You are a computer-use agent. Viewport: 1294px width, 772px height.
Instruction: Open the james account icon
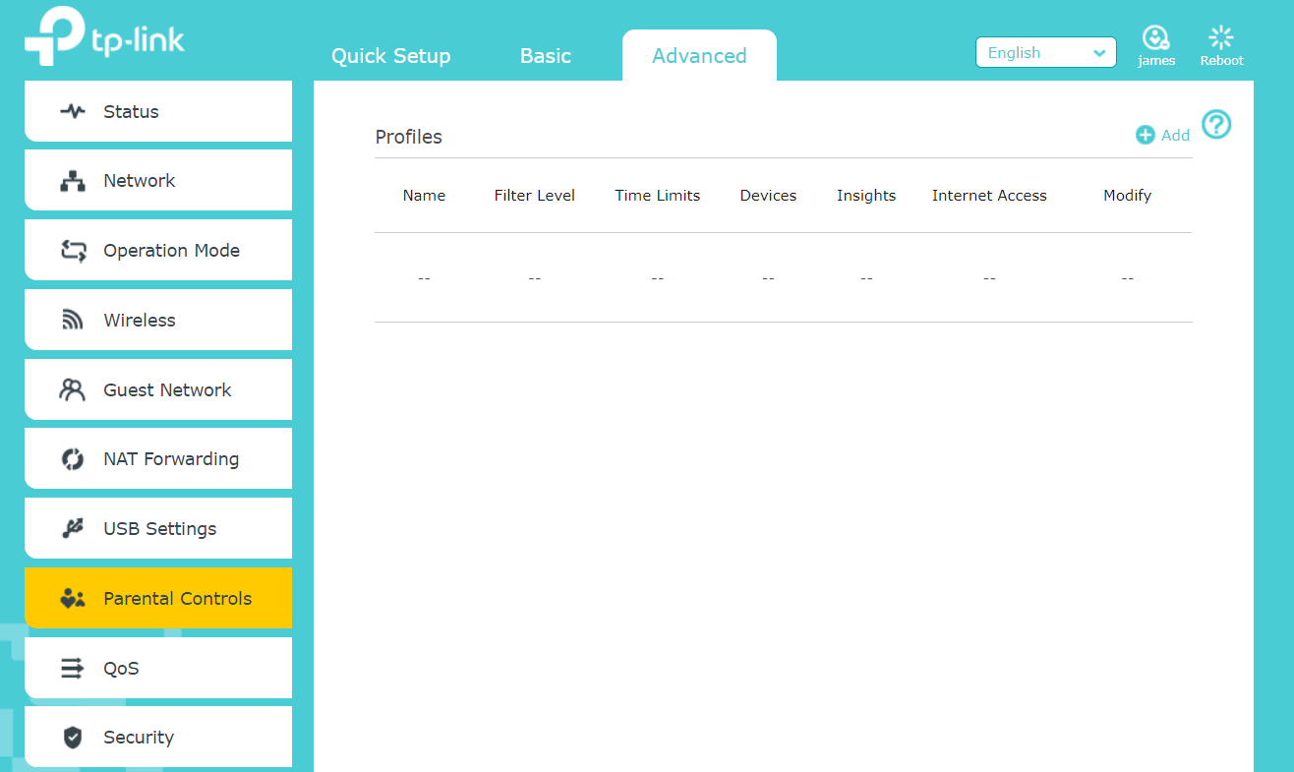point(1155,38)
